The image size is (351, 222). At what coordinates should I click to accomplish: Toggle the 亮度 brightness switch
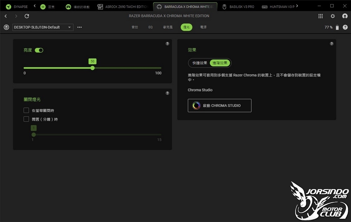39,50
